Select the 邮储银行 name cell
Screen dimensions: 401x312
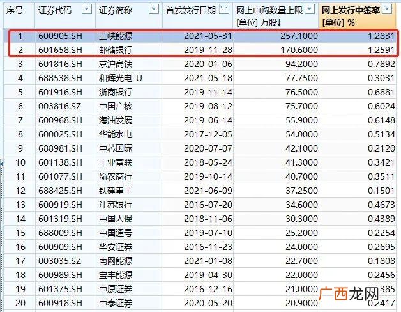click(116, 50)
